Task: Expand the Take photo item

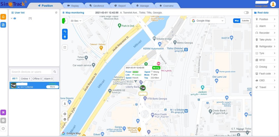Action: [x=265, y=40]
